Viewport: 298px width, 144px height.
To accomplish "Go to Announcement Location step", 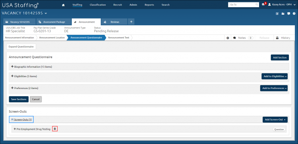I will pyautogui.click(x=52, y=38).
